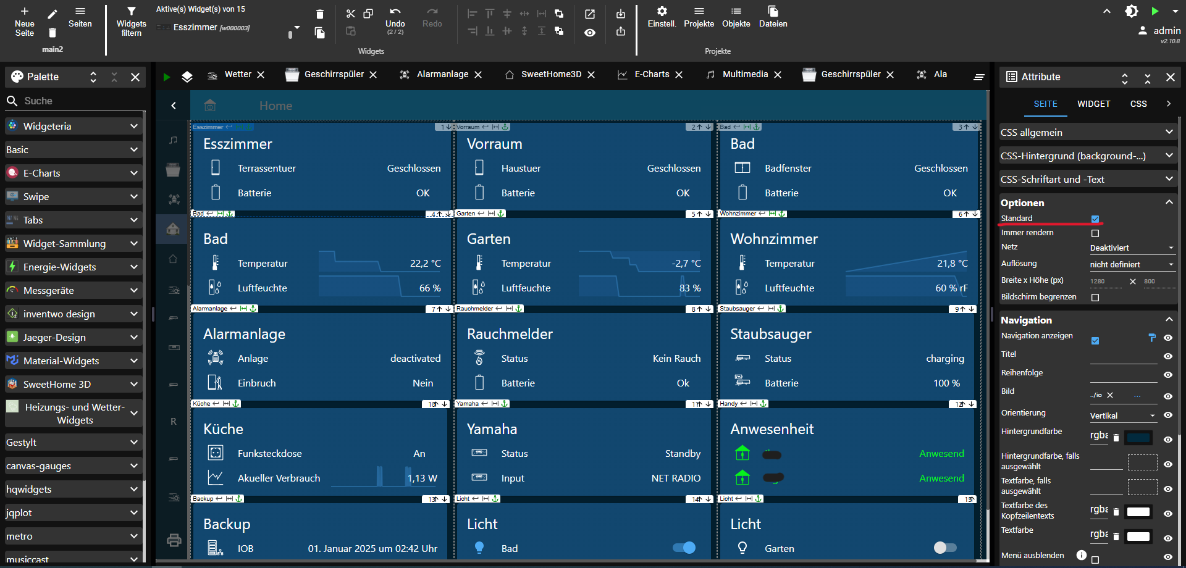The image size is (1186, 568).
Task: Toggle the Bad light switch
Action: [684, 548]
